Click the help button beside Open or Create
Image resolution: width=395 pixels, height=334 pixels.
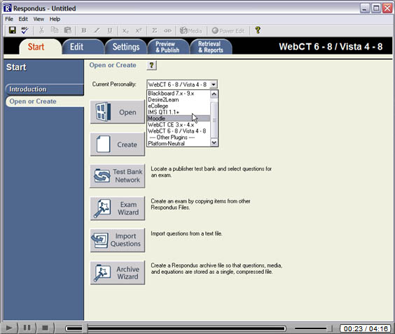(151, 66)
